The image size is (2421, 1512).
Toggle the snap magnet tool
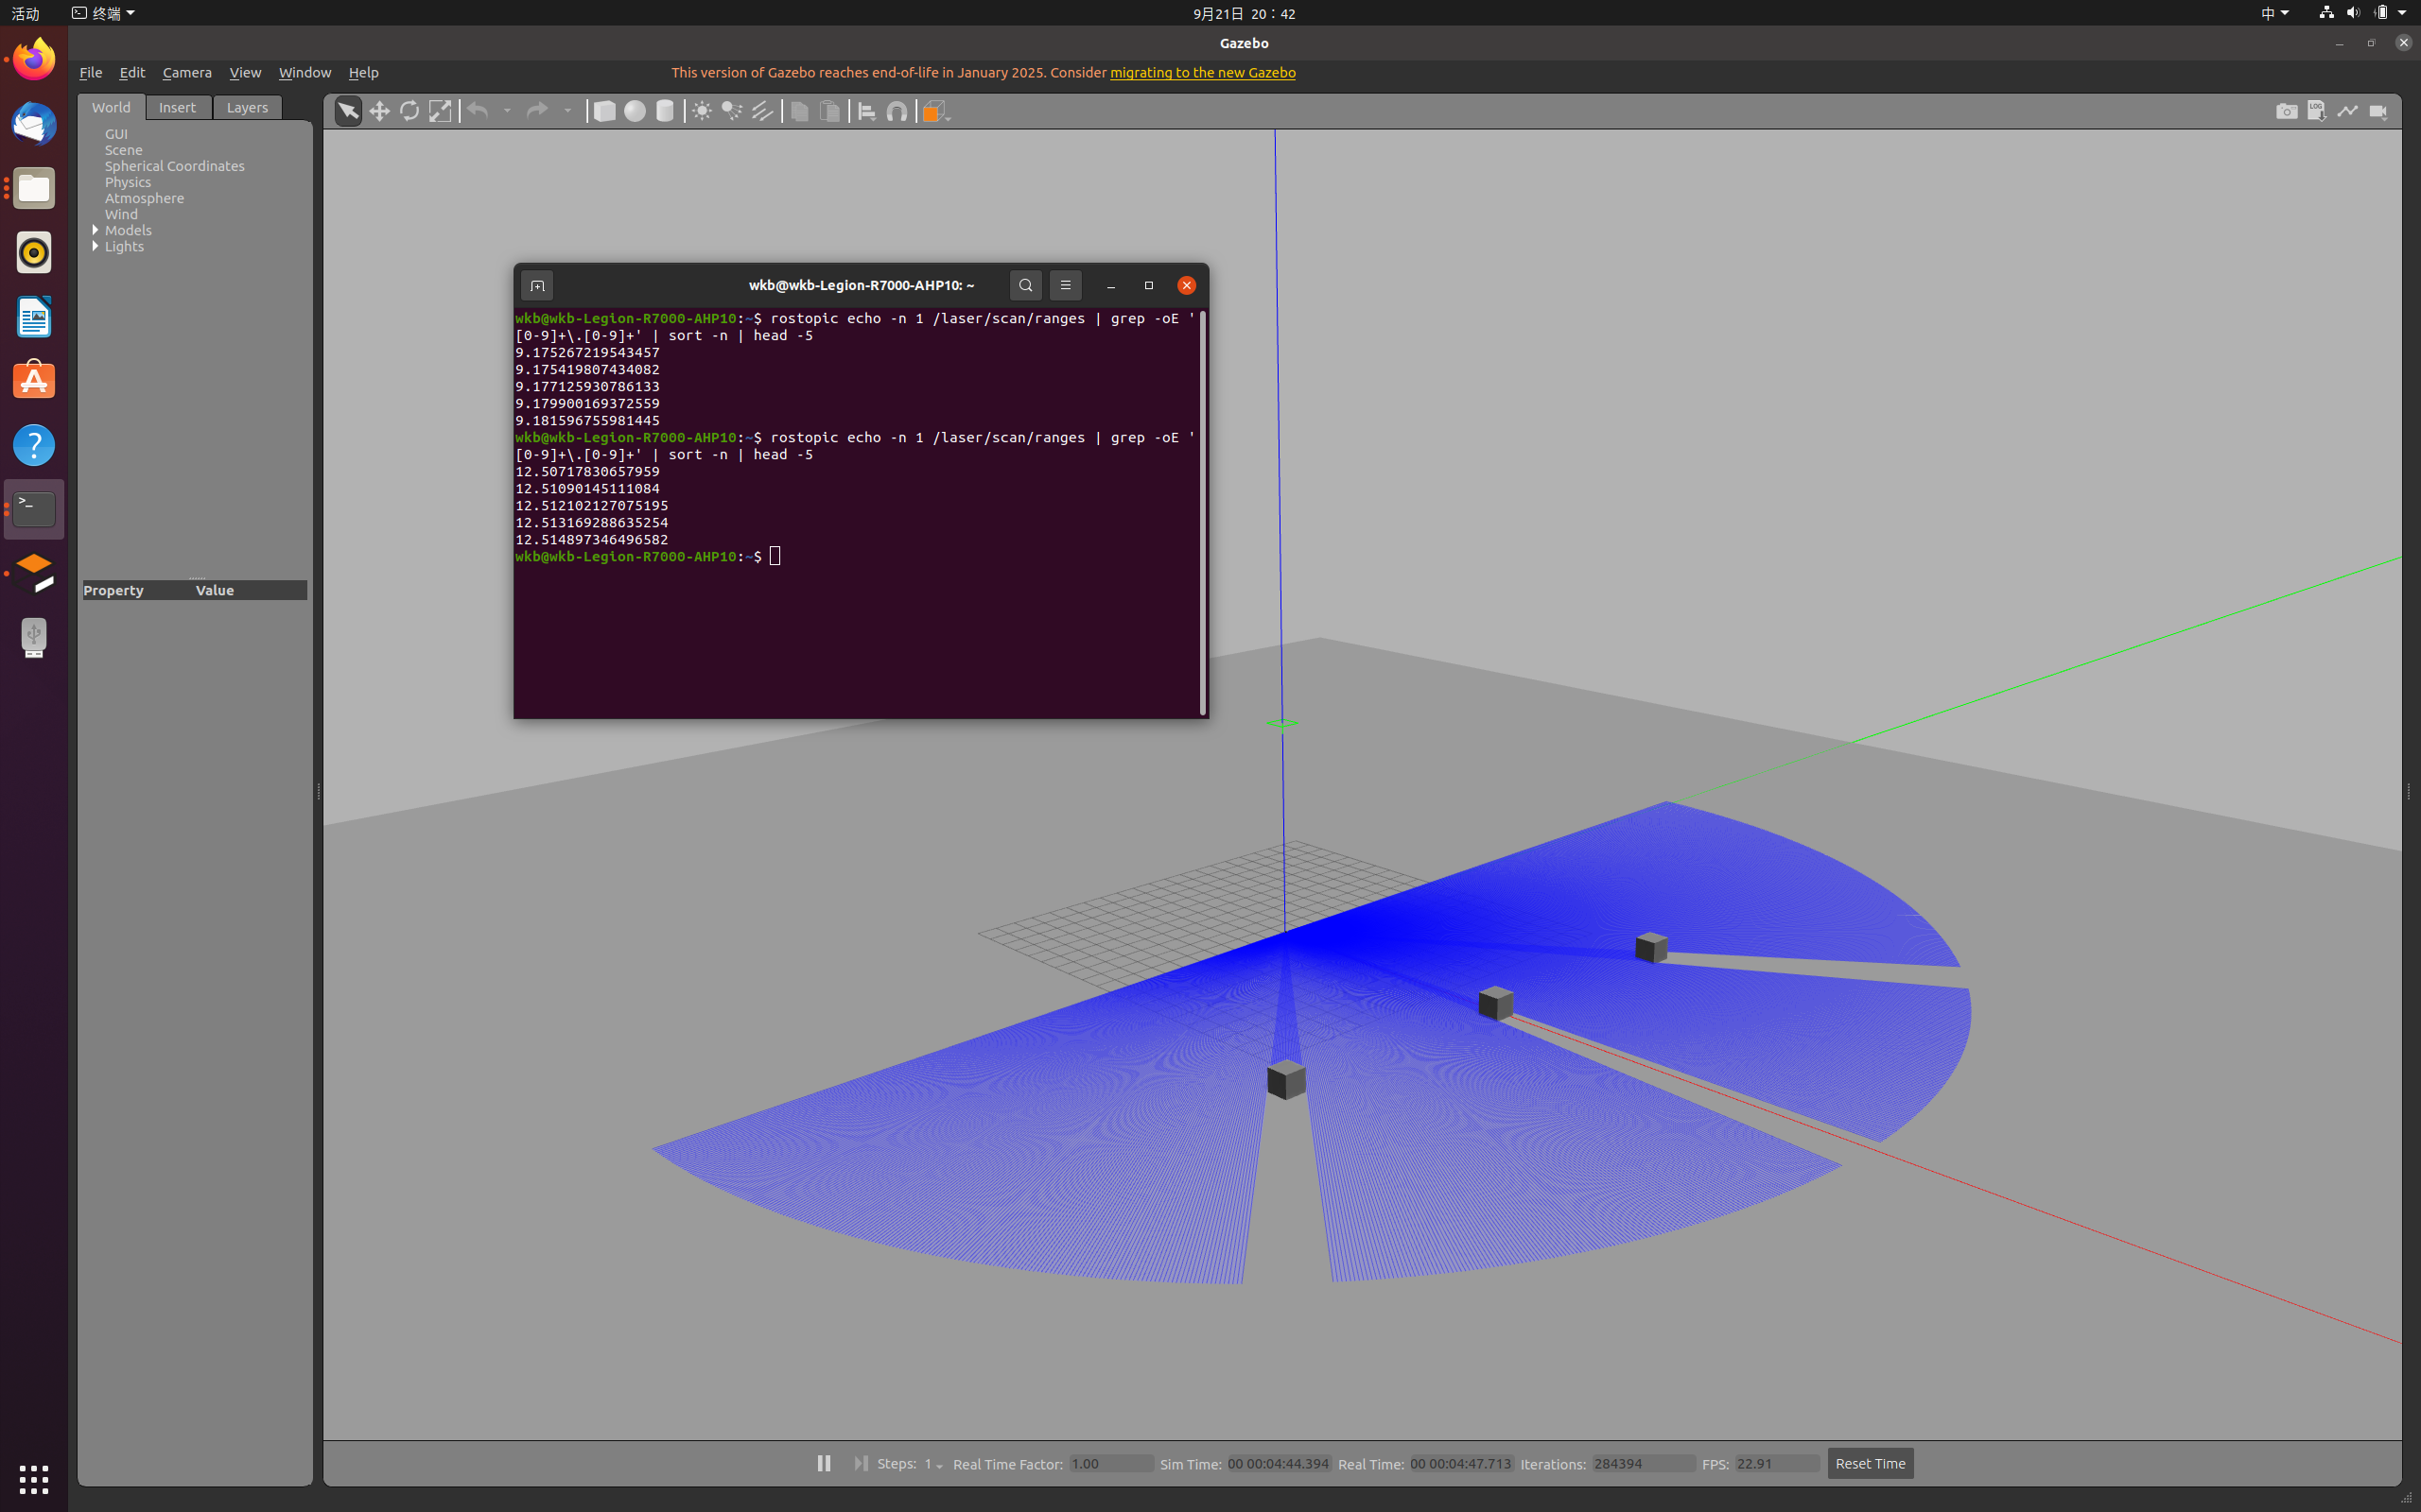click(897, 111)
